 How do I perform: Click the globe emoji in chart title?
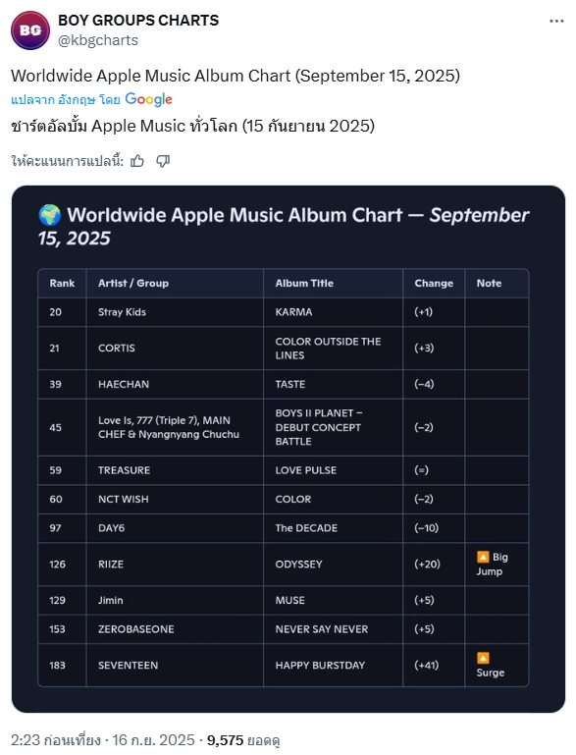click(x=50, y=215)
